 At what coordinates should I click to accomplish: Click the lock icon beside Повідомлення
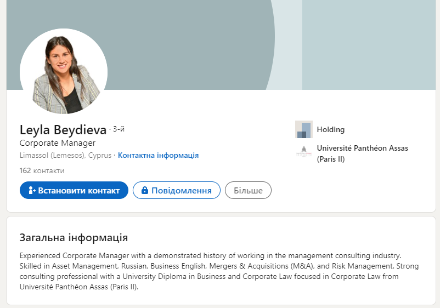145,190
